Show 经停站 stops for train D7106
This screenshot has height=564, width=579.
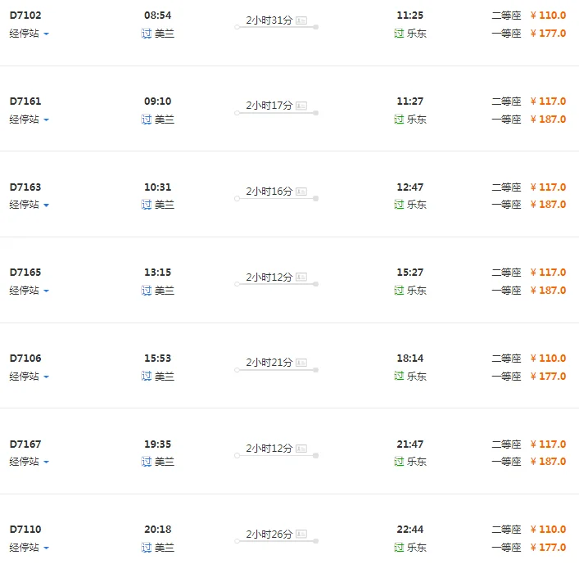tap(29, 377)
